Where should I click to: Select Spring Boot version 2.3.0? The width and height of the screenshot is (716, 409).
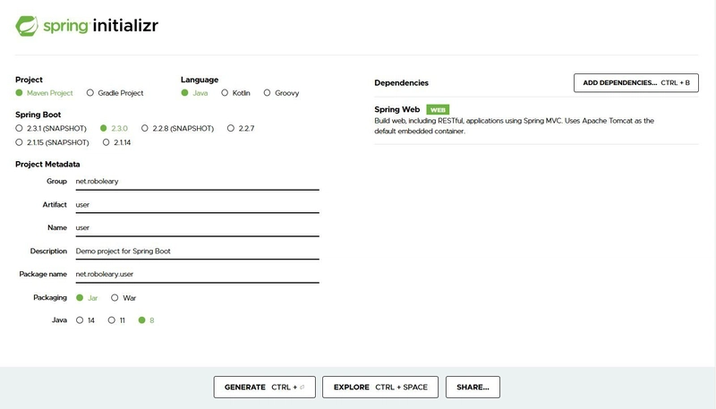103,128
